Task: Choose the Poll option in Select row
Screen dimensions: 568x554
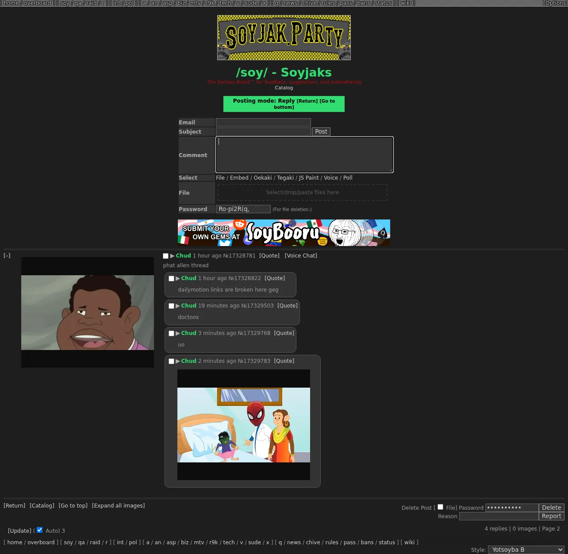Action: [348, 178]
